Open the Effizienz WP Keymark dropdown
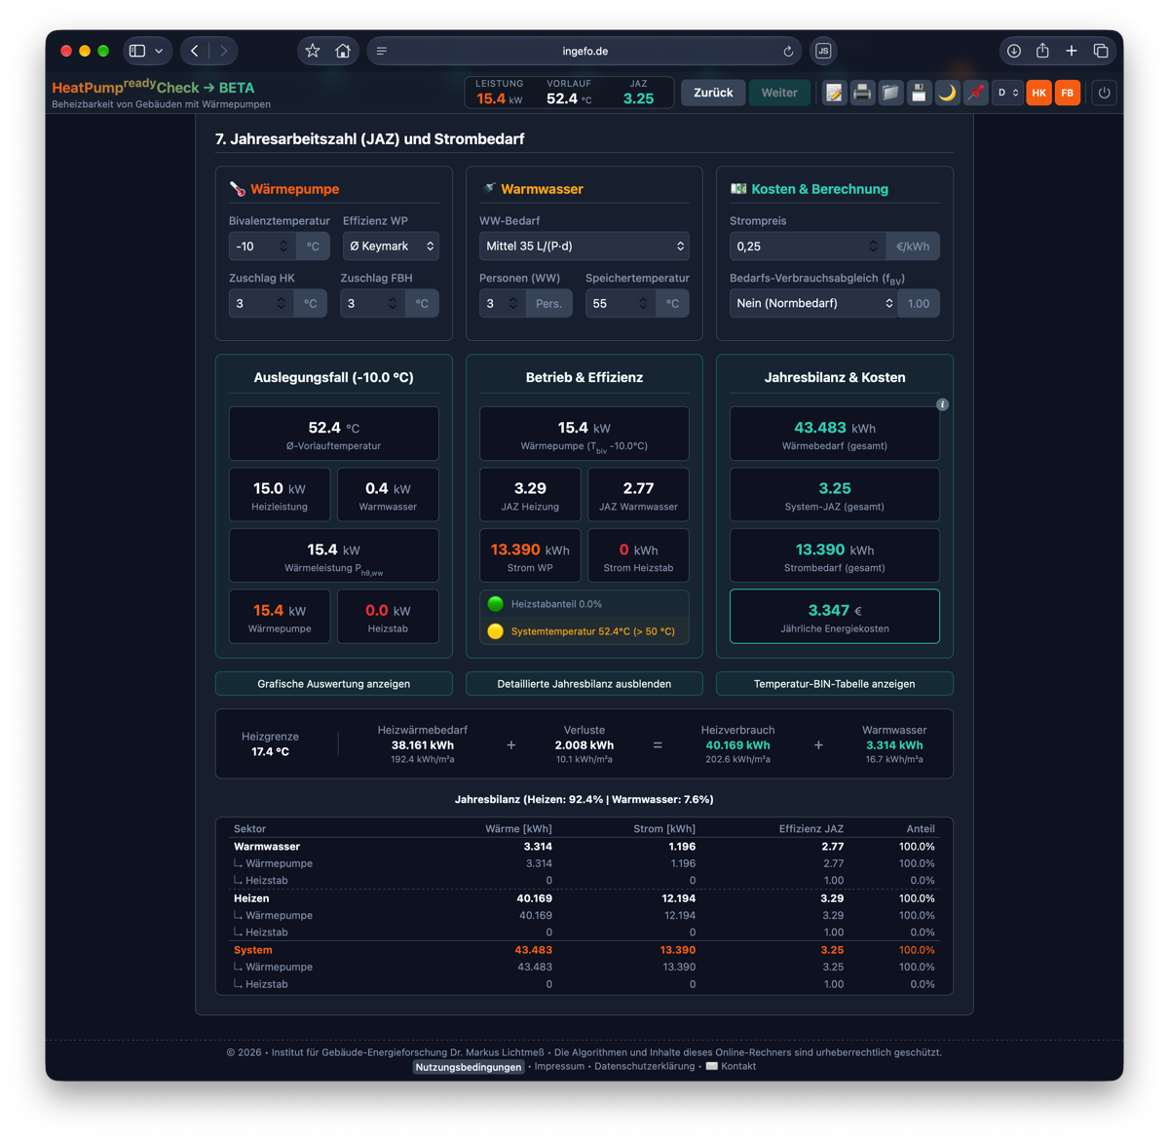 (x=391, y=247)
